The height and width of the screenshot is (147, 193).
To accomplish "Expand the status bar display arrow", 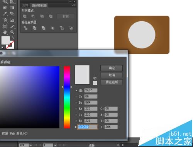I will (x=118, y=145).
